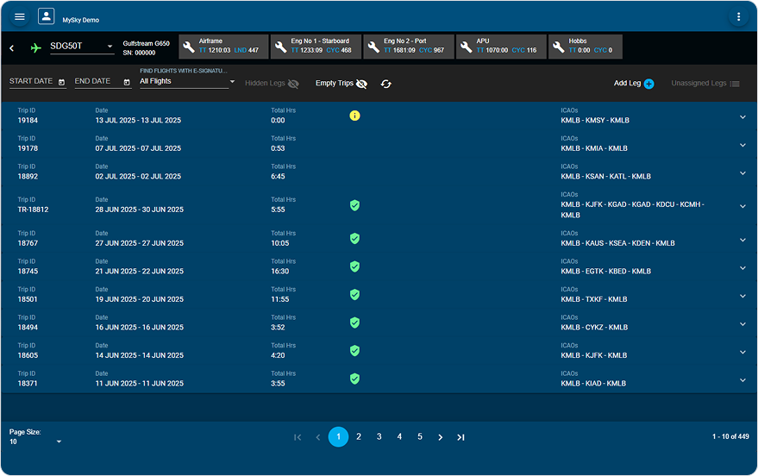Image resolution: width=758 pixels, height=476 pixels.
Task: Open the Start Date calendar picker
Action: [x=61, y=82]
